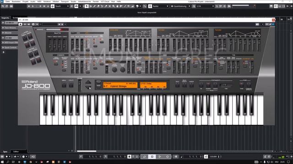Adjust the JD-800 volume slider
The width and height of the screenshot is (293, 164).
tap(80, 82)
